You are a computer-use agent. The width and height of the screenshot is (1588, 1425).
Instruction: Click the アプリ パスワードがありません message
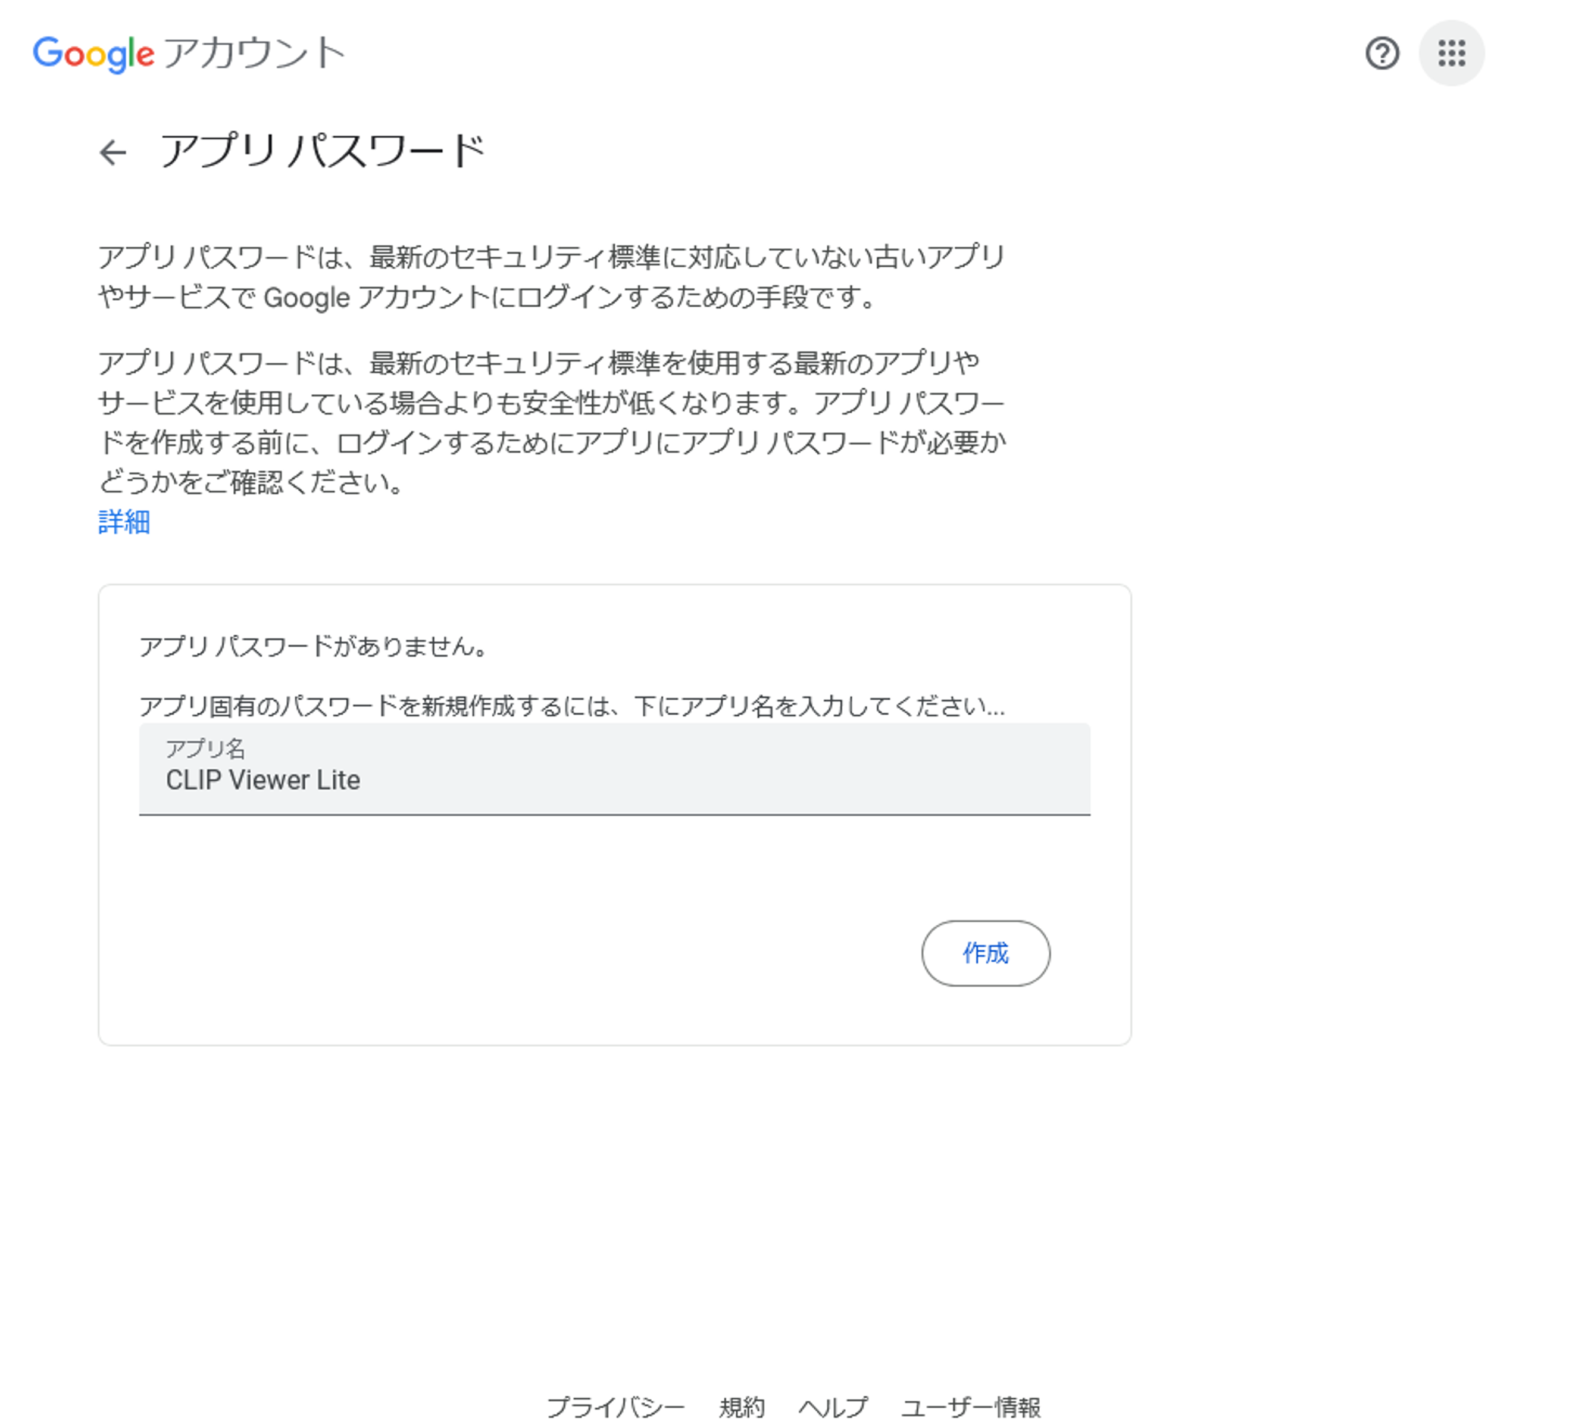[x=313, y=647]
